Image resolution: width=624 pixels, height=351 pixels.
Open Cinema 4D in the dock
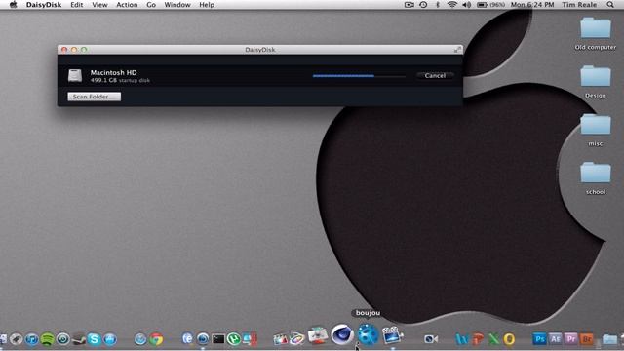pos(342,334)
